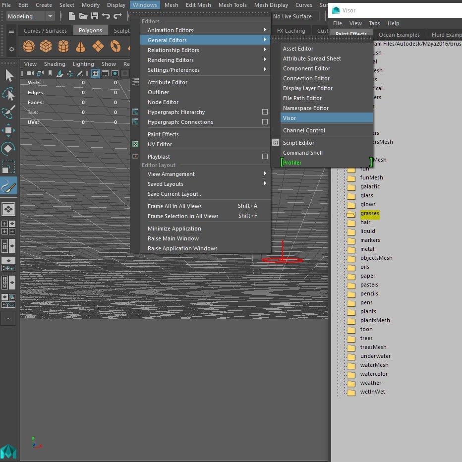Open option box for Hypergraph: Connections
The height and width of the screenshot is (462, 462).
tap(265, 121)
